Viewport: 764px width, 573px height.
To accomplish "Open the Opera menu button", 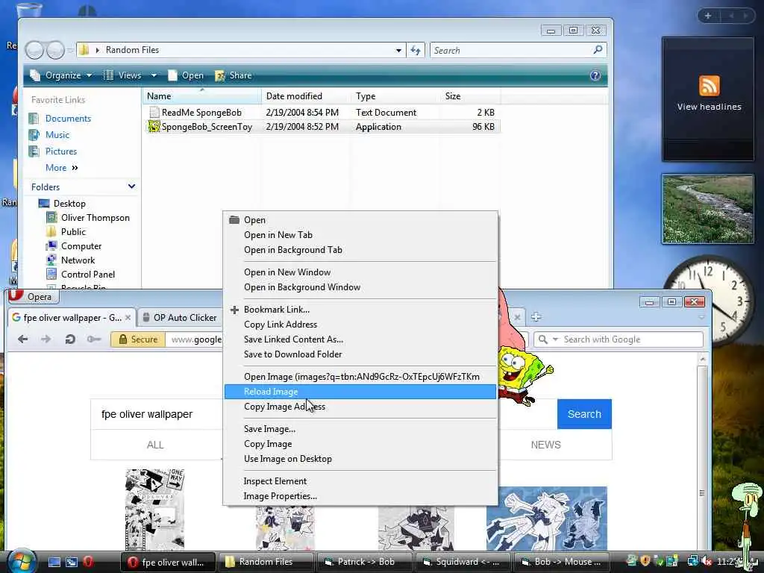I will click(x=33, y=297).
